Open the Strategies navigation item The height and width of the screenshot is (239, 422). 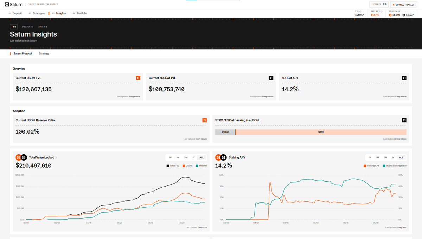[x=37, y=13]
